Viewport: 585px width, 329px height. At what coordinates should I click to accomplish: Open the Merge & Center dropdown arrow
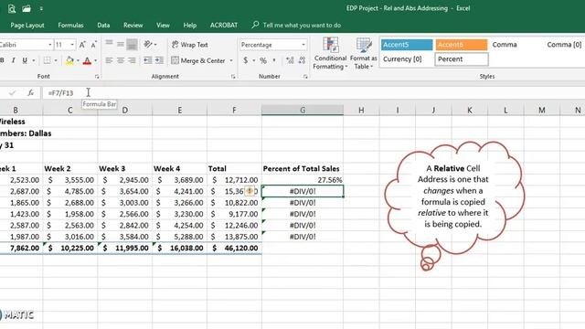pos(231,60)
